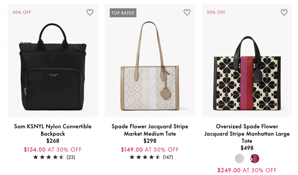
Task: Click the 50% OFF label above backpack
Action: click(22, 12)
